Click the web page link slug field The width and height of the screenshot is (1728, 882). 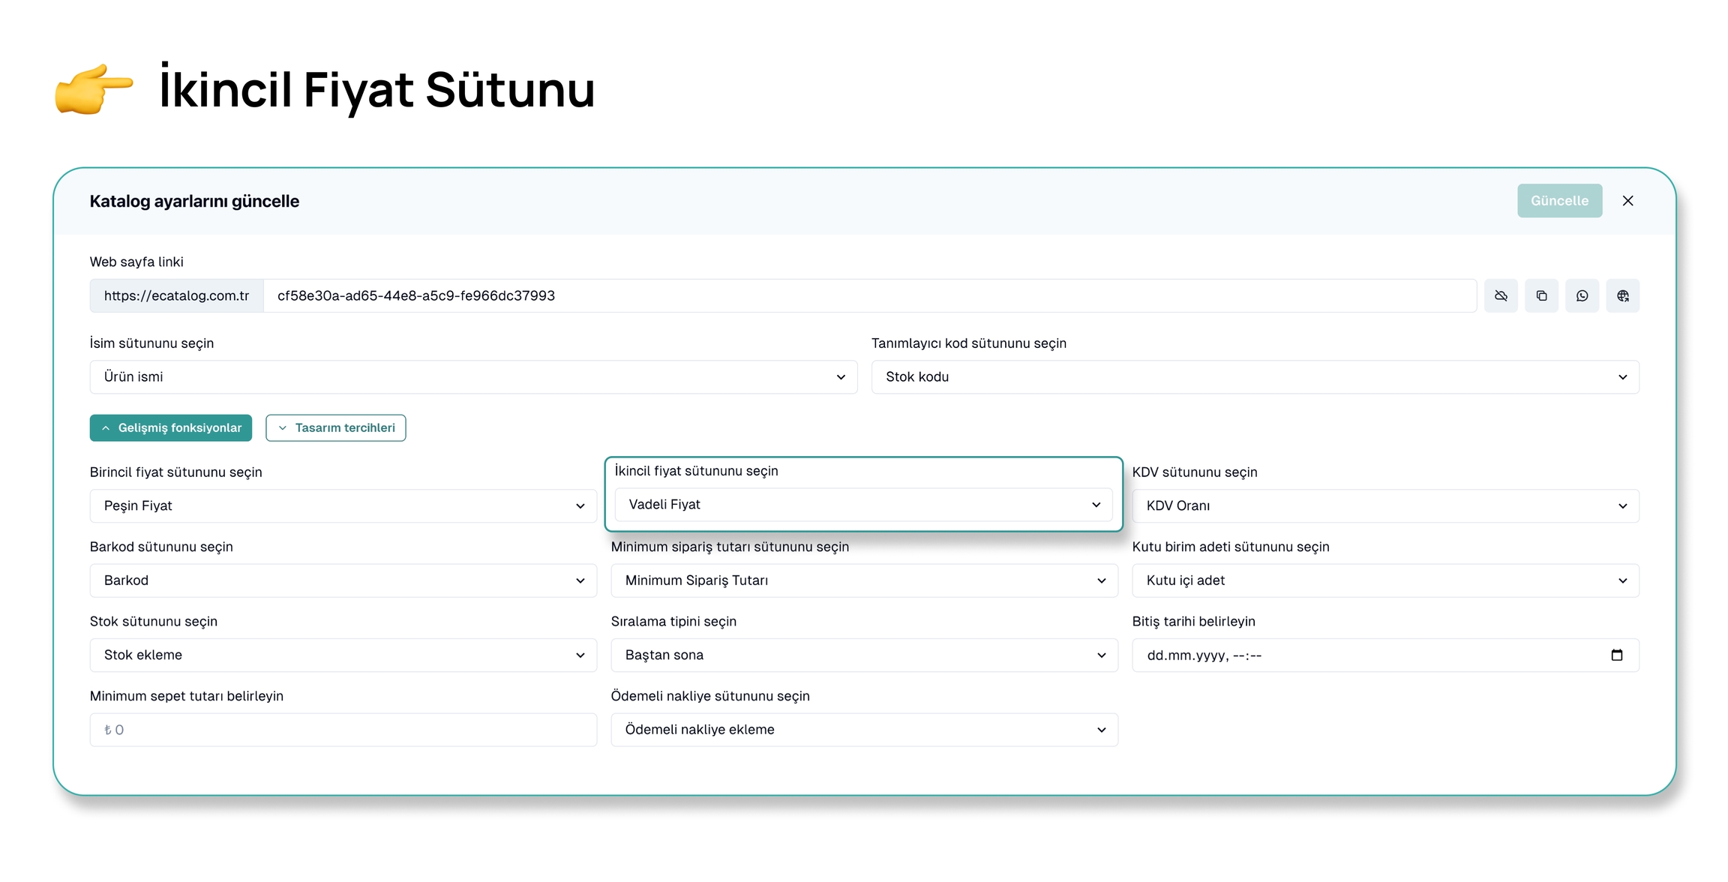(868, 295)
